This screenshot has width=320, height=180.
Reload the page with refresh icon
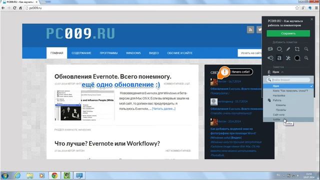coord(14,8)
